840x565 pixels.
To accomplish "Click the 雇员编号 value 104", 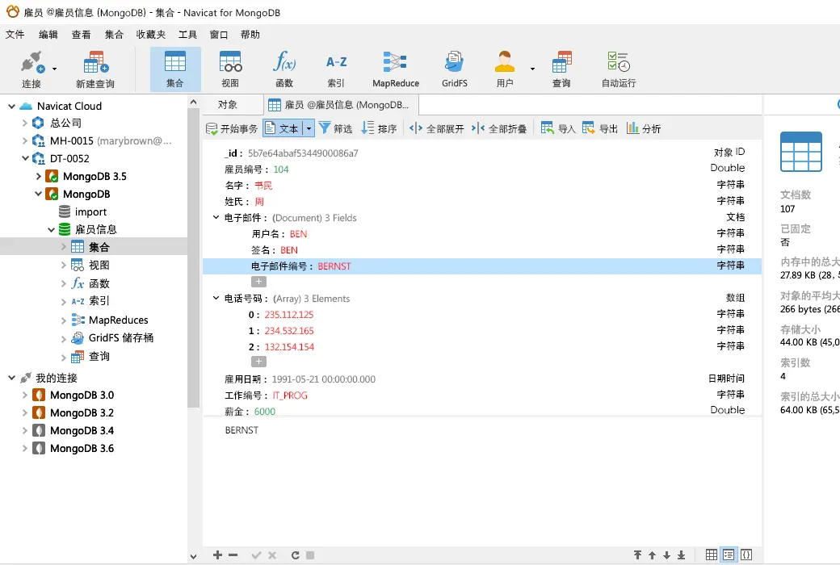I will coord(281,169).
